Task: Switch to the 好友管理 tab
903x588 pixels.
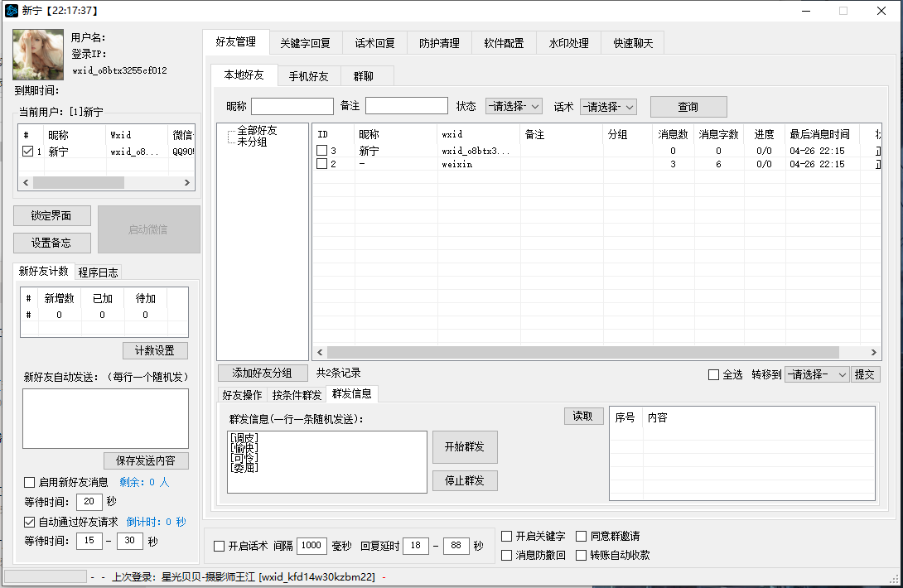Action: coord(236,42)
